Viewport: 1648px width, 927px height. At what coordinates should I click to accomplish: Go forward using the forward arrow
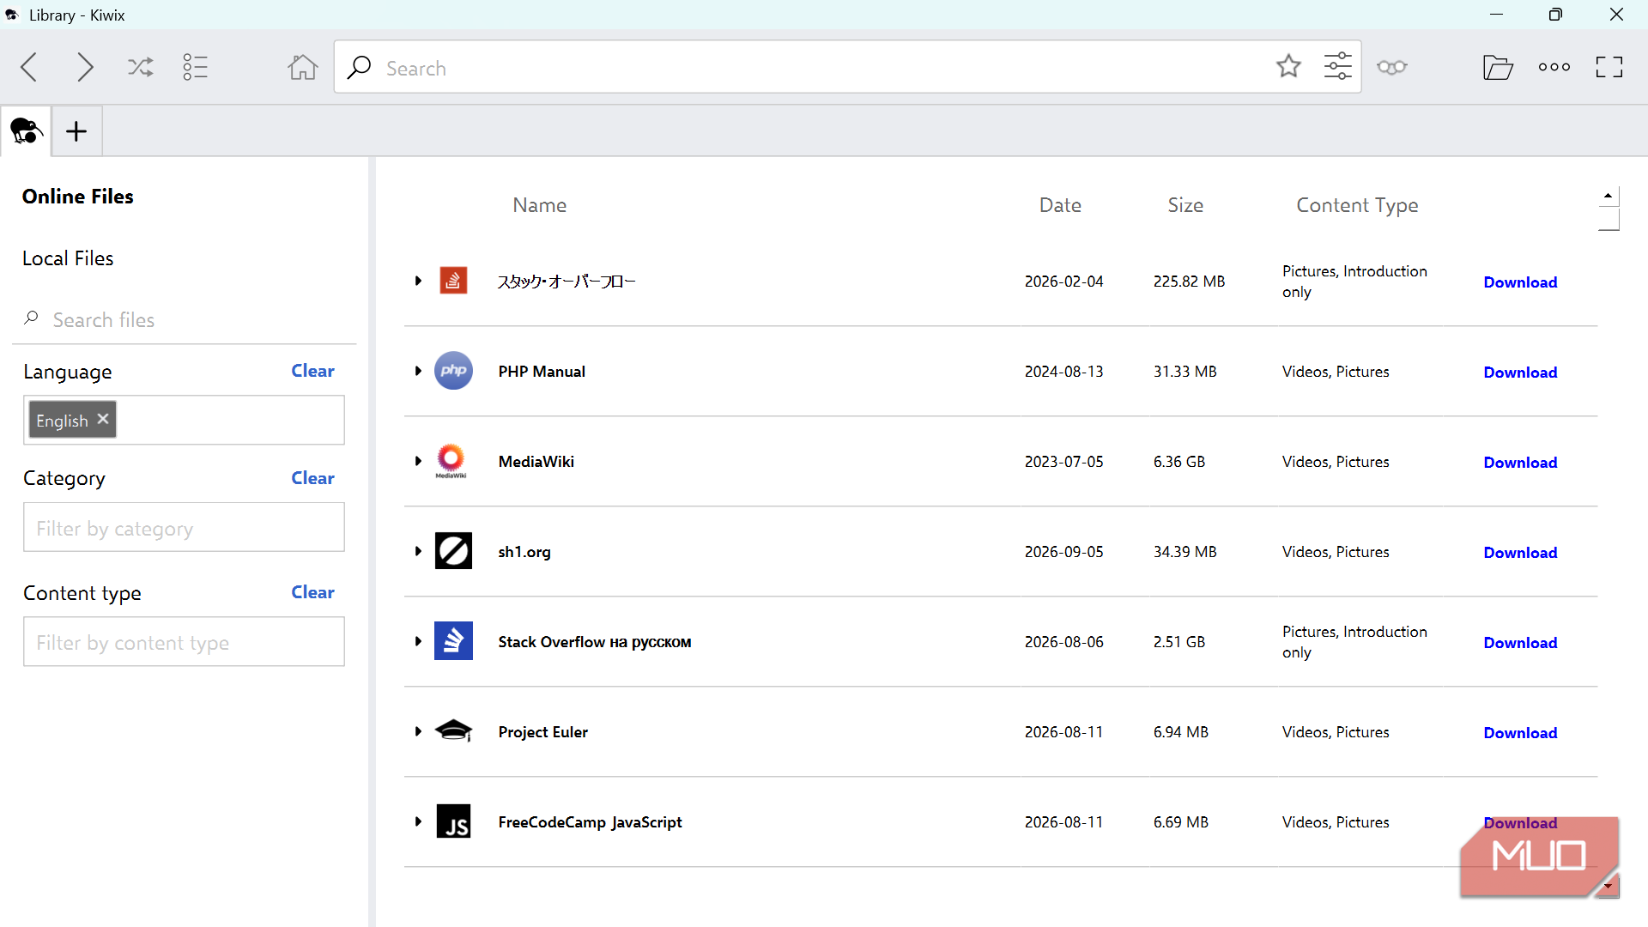[84, 67]
